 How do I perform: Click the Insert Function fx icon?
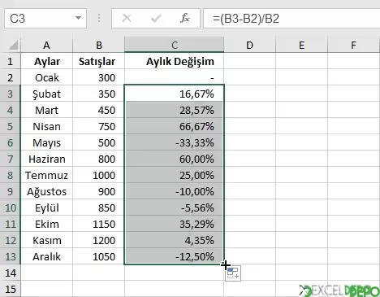click(x=185, y=18)
